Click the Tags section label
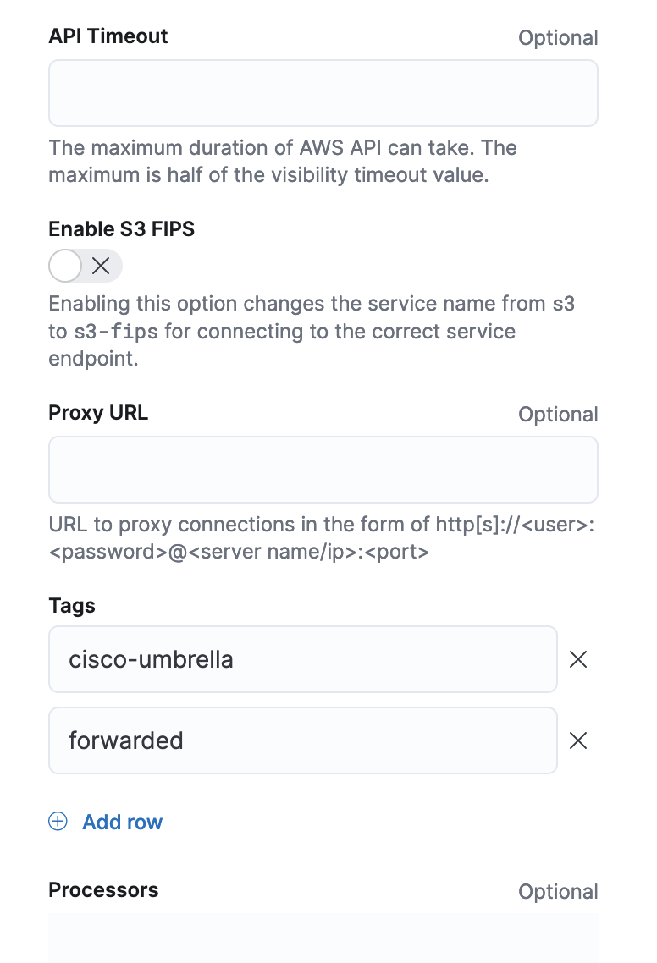This screenshot has height=963, width=657. pyautogui.click(x=72, y=606)
